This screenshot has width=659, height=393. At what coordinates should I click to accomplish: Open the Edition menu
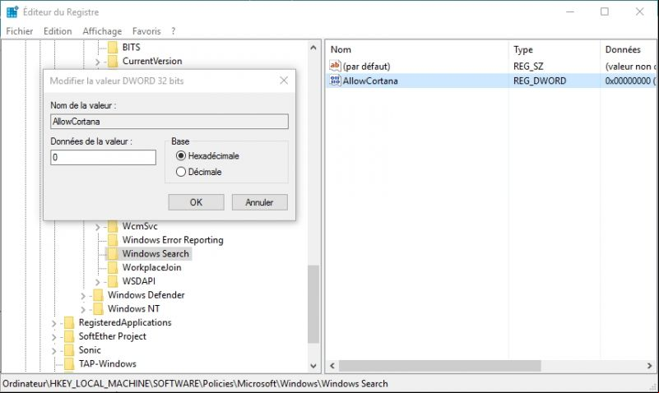point(58,31)
